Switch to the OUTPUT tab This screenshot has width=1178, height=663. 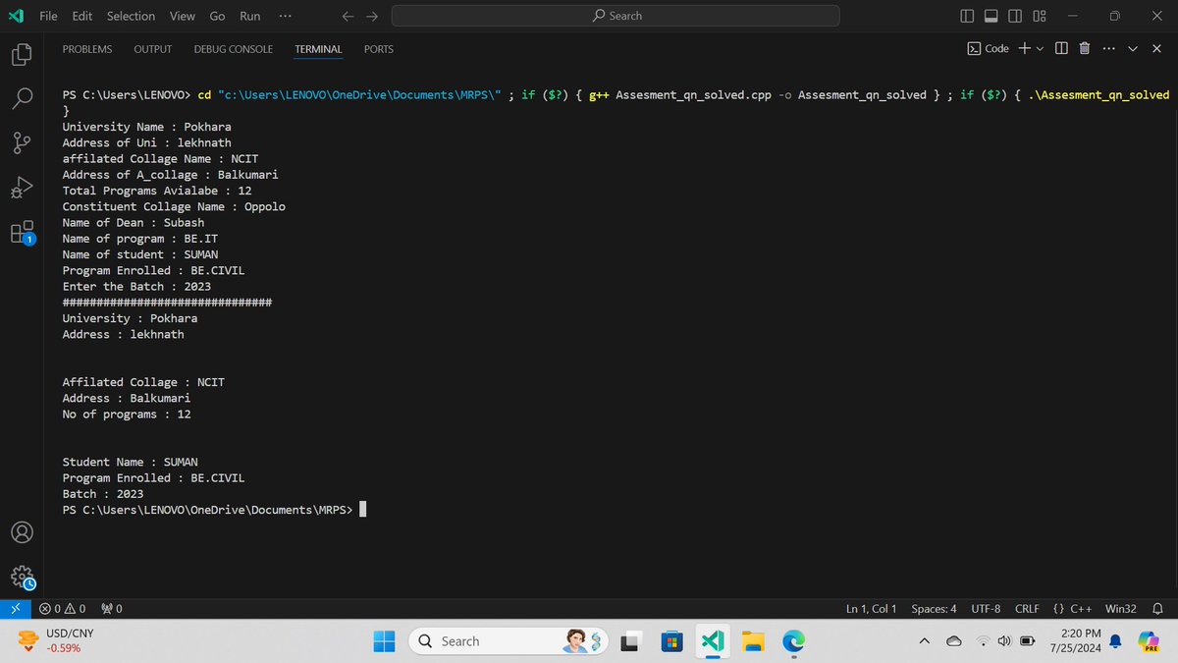pos(153,49)
